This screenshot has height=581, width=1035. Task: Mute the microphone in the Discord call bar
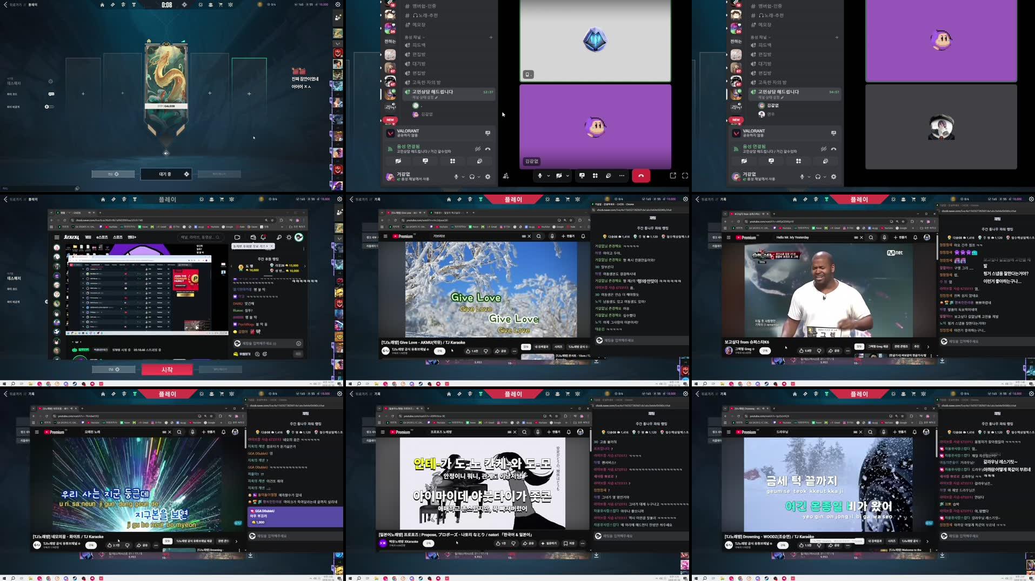(540, 176)
